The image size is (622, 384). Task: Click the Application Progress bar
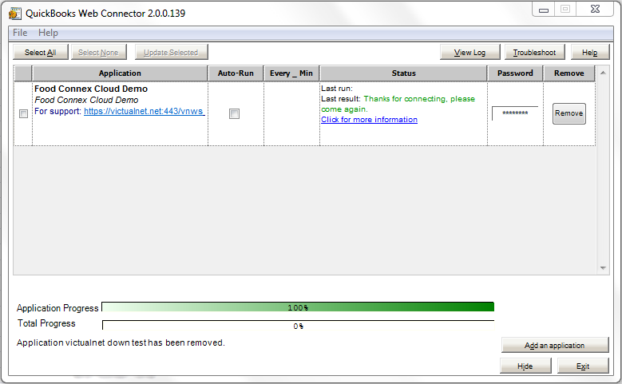[298, 307]
